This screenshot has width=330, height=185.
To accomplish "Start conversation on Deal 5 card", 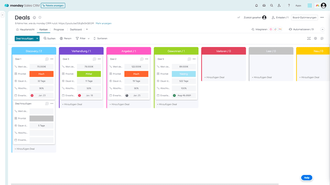I will click(x=189, y=59).
